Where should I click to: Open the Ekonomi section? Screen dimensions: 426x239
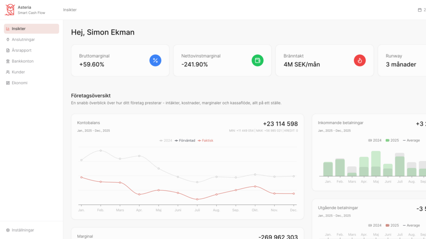click(x=32, y=83)
